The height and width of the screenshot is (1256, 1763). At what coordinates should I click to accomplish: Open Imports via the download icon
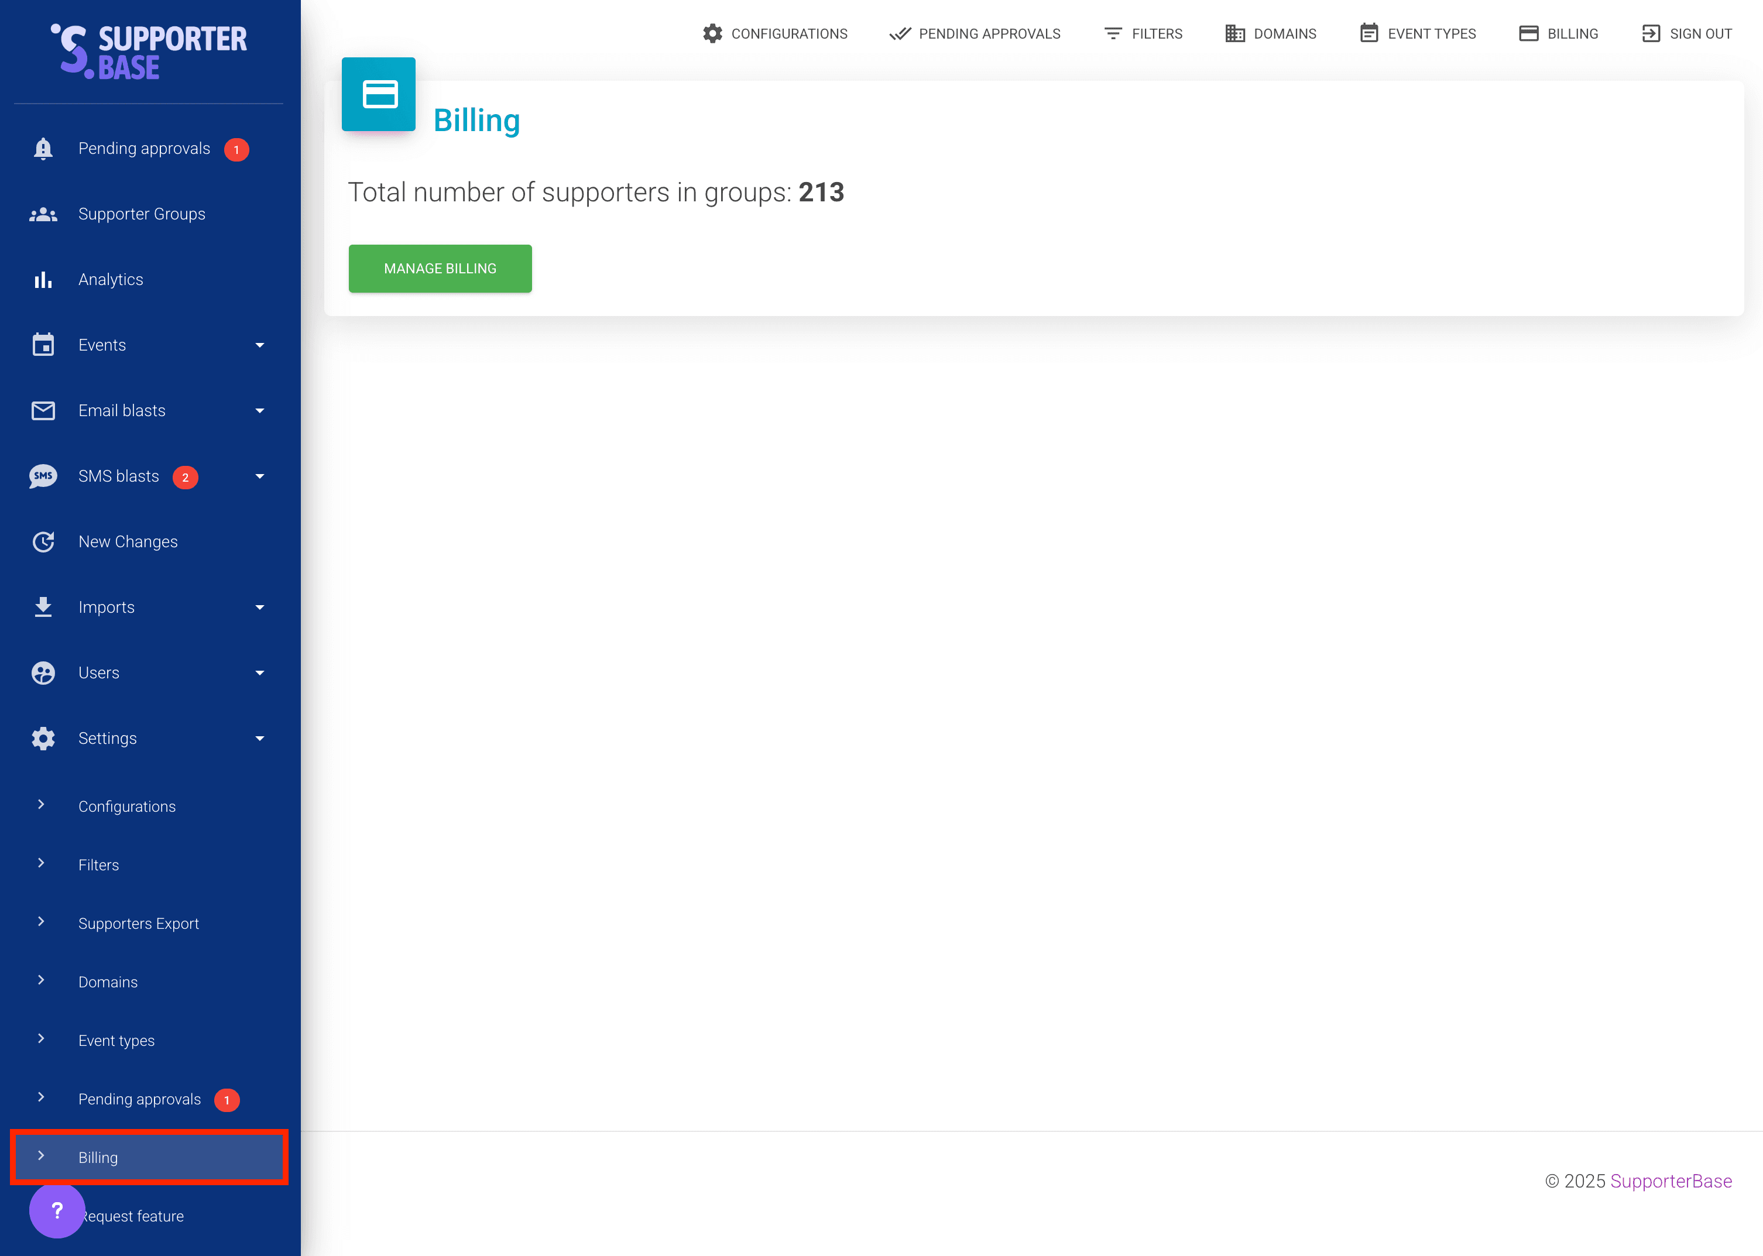pyautogui.click(x=43, y=607)
